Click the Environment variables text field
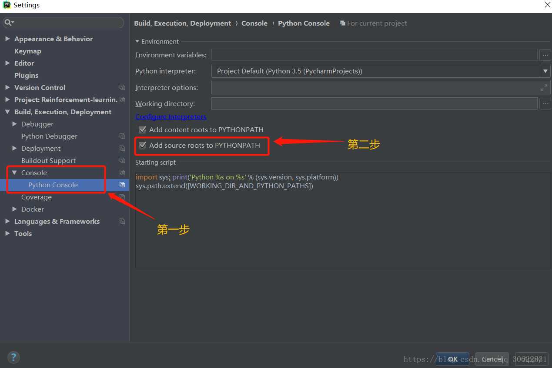Image resolution: width=552 pixels, height=368 pixels. pyautogui.click(x=374, y=55)
